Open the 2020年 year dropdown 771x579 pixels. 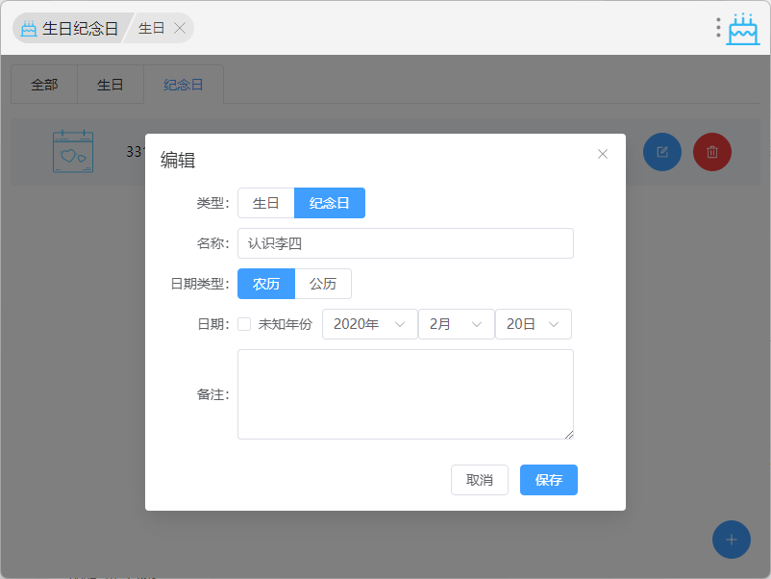[x=370, y=324]
